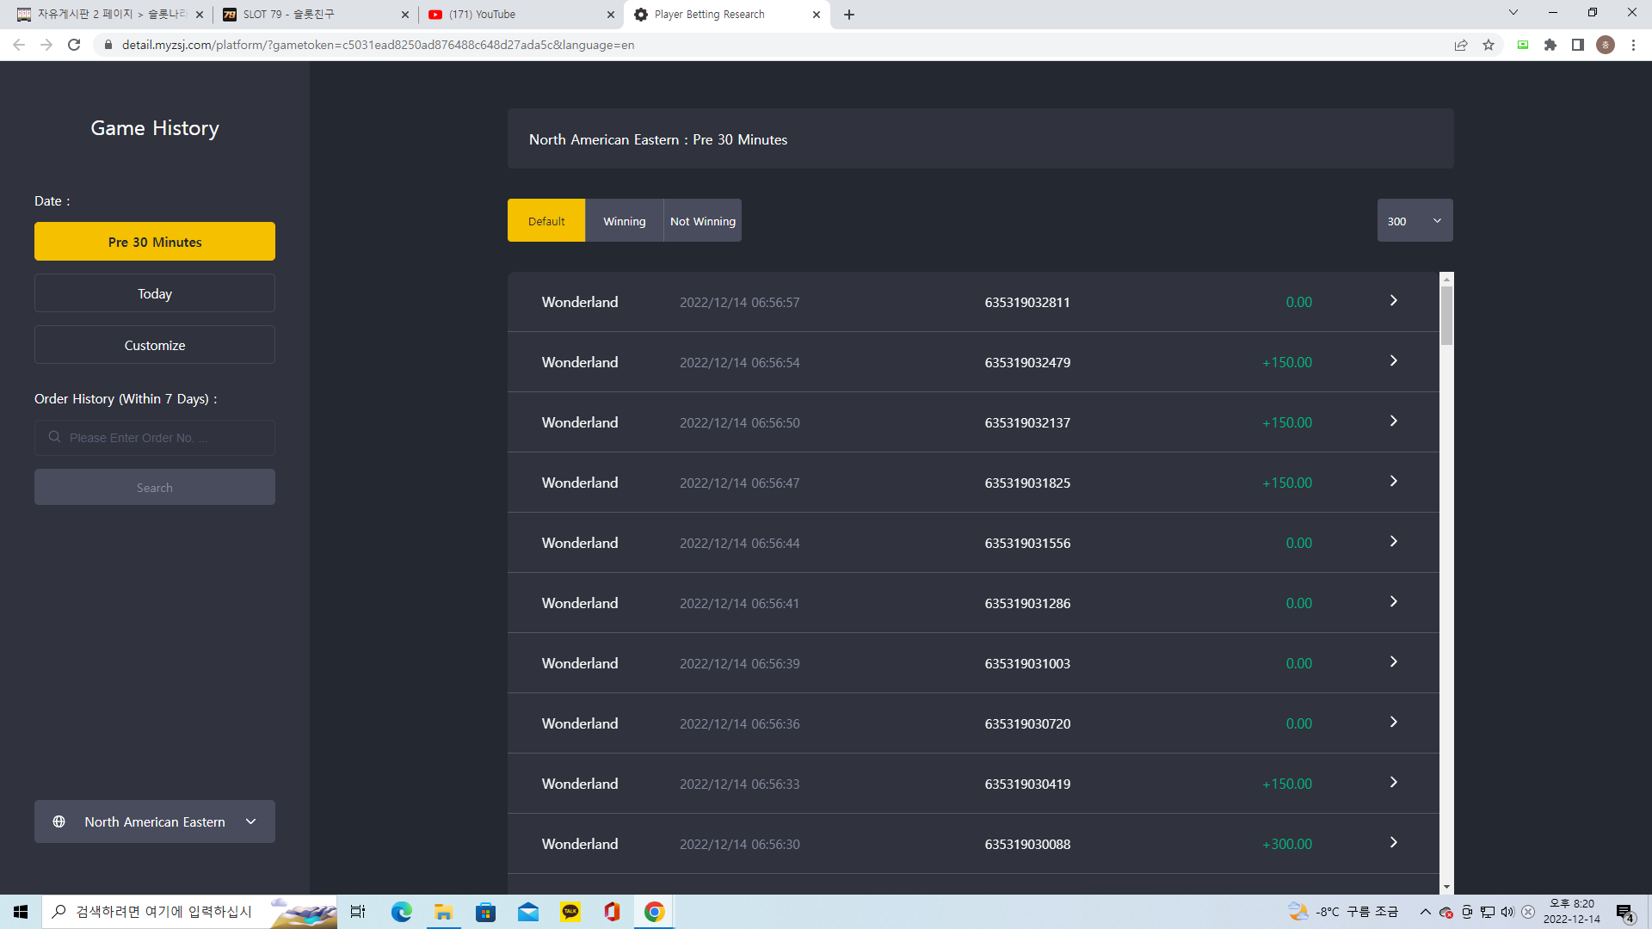Switch to the Not Winning tab

tap(703, 221)
